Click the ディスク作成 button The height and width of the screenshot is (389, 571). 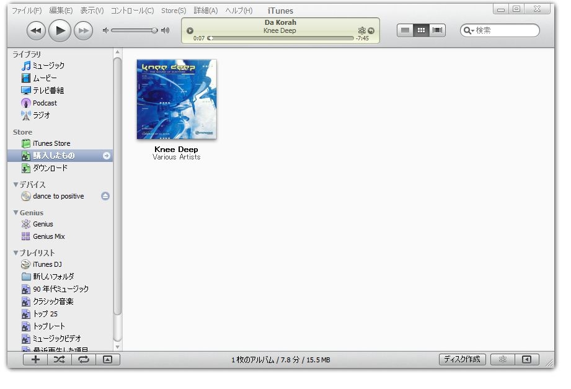click(462, 359)
